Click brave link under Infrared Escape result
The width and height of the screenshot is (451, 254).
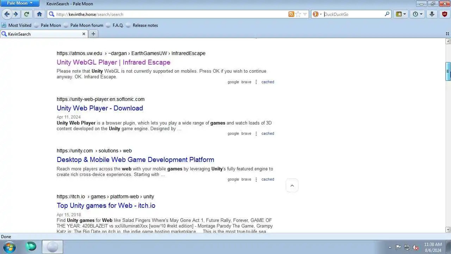pyautogui.click(x=246, y=82)
